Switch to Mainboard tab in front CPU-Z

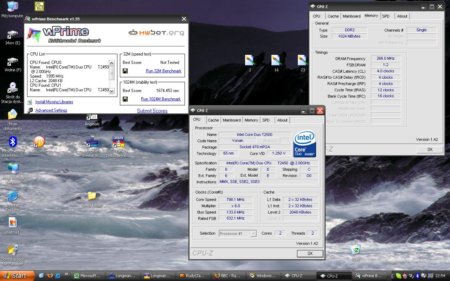tap(232, 120)
